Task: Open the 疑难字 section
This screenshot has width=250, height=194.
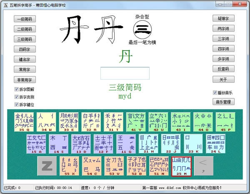Action: click(x=223, y=18)
